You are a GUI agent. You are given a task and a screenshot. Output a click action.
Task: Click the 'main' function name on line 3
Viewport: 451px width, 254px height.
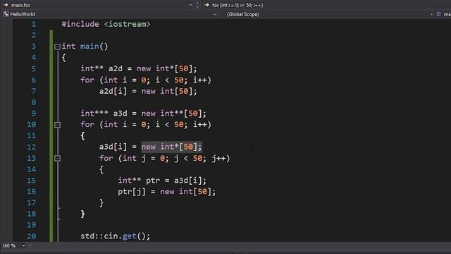89,47
